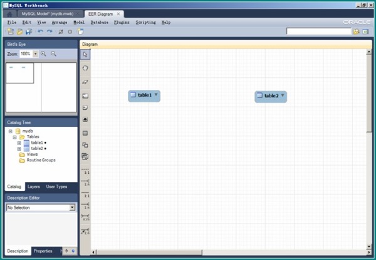Open the Zoom percentage dropdown
Image resolution: width=376 pixels, height=260 pixels.
36,54
